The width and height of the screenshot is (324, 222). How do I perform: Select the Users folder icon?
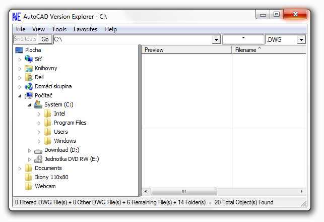[48, 132]
